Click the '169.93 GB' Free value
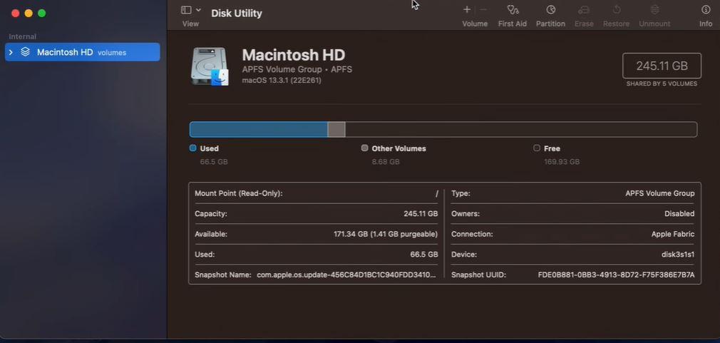 [x=562, y=162]
